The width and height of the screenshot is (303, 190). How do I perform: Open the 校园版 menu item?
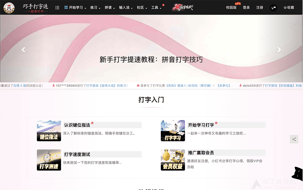click(231, 8)
